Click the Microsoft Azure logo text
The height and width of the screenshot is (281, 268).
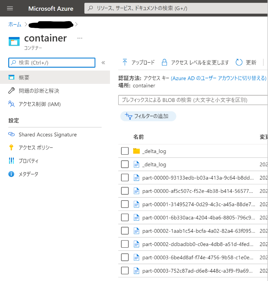coord(51,9)
